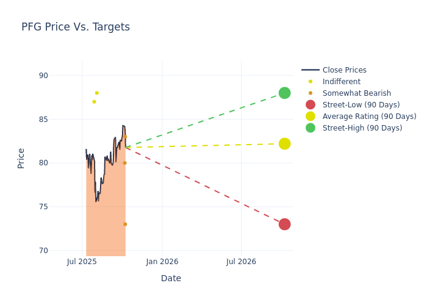
Task: Click the large red Street-Low marker on the chart
Action: point(284,224)
